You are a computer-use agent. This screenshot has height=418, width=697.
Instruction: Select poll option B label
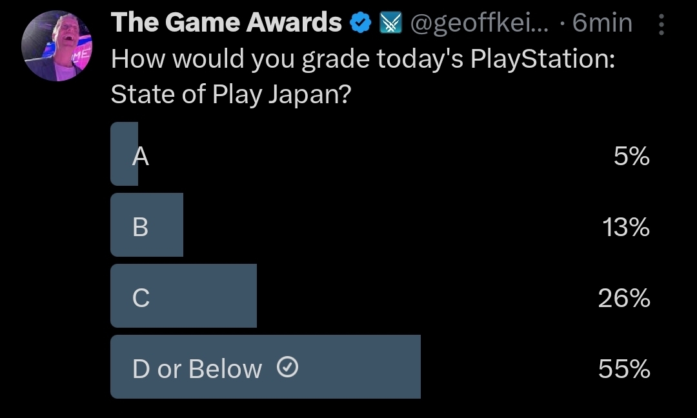(140, 227)
